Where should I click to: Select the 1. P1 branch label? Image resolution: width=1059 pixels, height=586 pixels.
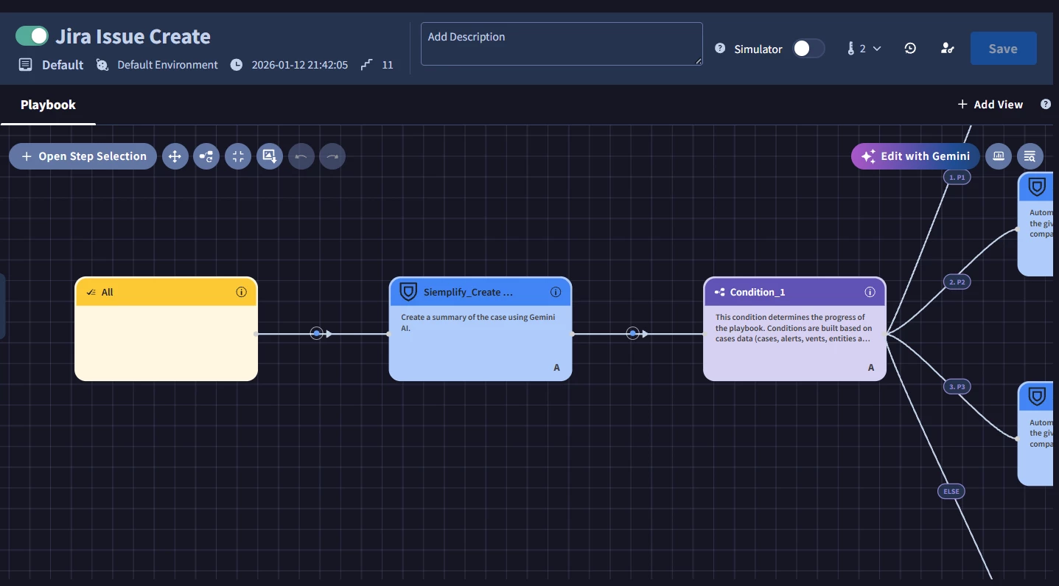click(957, 177)
